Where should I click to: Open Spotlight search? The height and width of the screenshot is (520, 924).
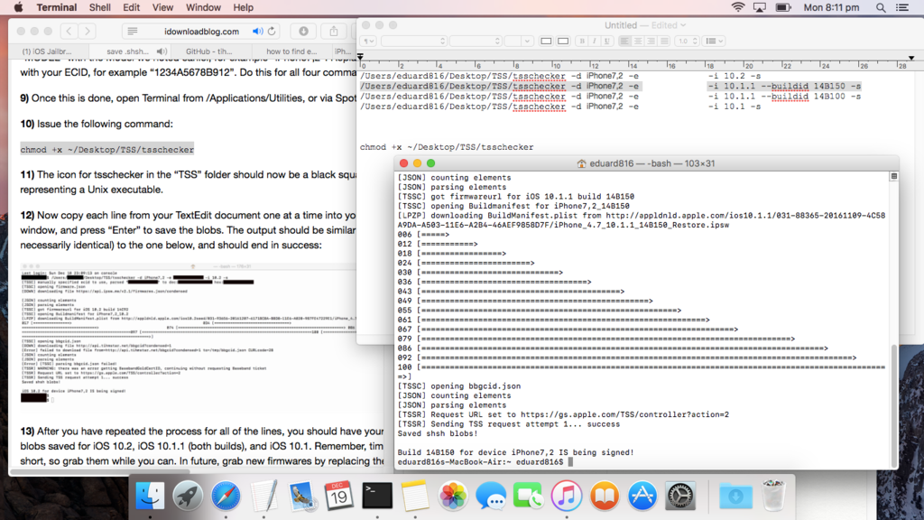(881, 7)
